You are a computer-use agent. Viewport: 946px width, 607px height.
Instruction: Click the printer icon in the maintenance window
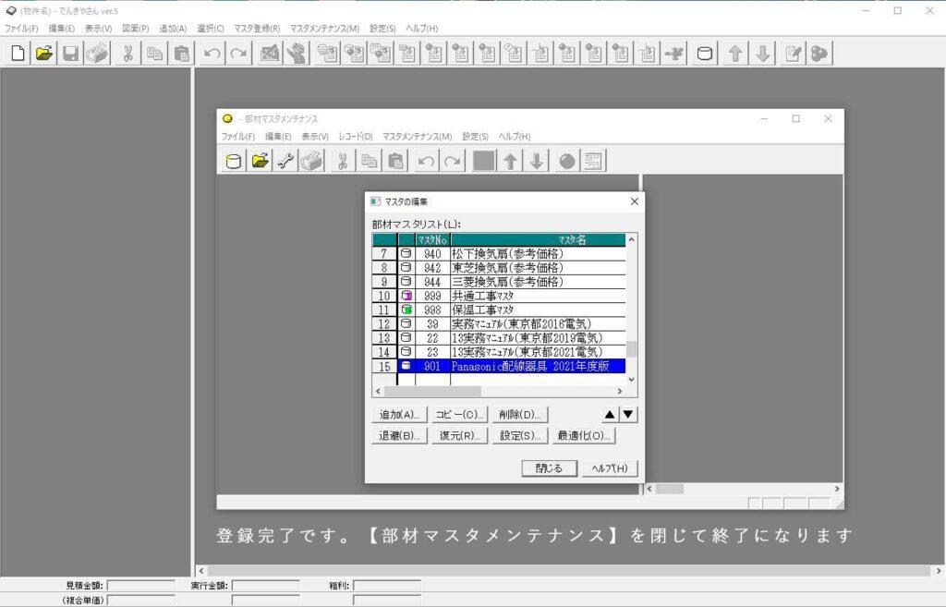click(311, 160)
